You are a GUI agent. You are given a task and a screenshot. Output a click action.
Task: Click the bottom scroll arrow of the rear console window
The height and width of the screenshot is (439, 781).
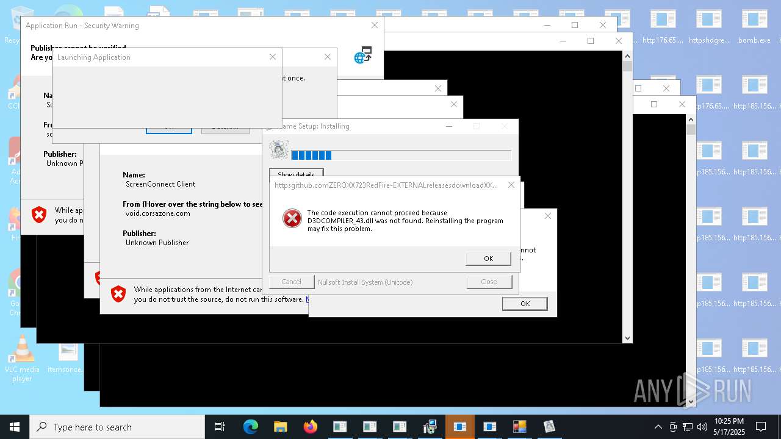[691, 401]
